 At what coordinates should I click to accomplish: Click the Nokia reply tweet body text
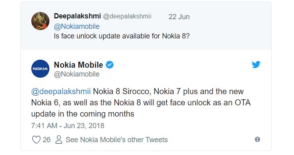(x=141, y=103)
